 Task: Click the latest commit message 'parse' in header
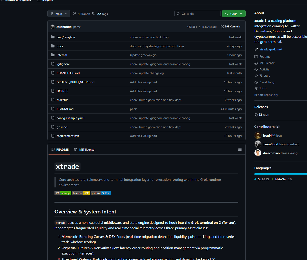77,27
